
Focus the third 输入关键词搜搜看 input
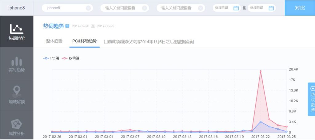181,8
